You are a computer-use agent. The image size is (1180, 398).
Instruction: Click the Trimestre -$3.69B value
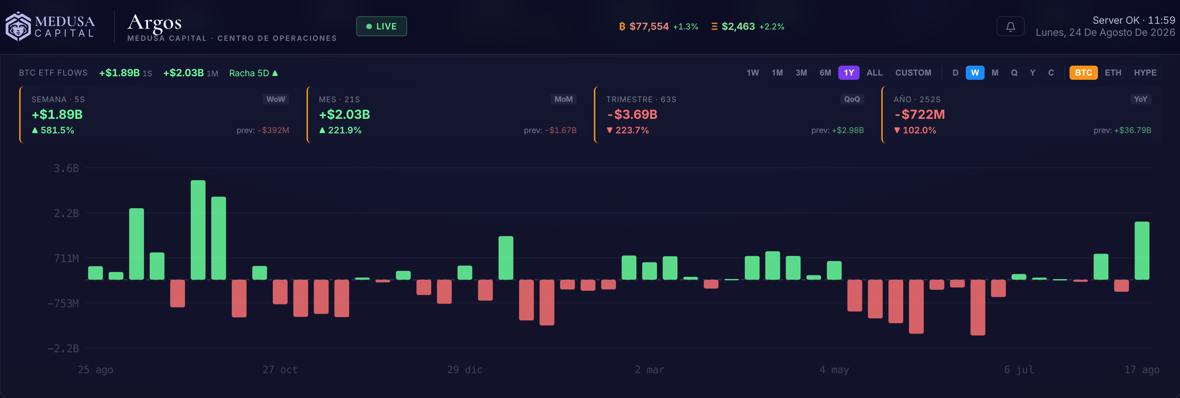pos(632,114)
